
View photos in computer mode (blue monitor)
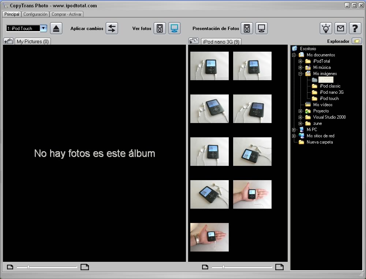tap(174, 29)
